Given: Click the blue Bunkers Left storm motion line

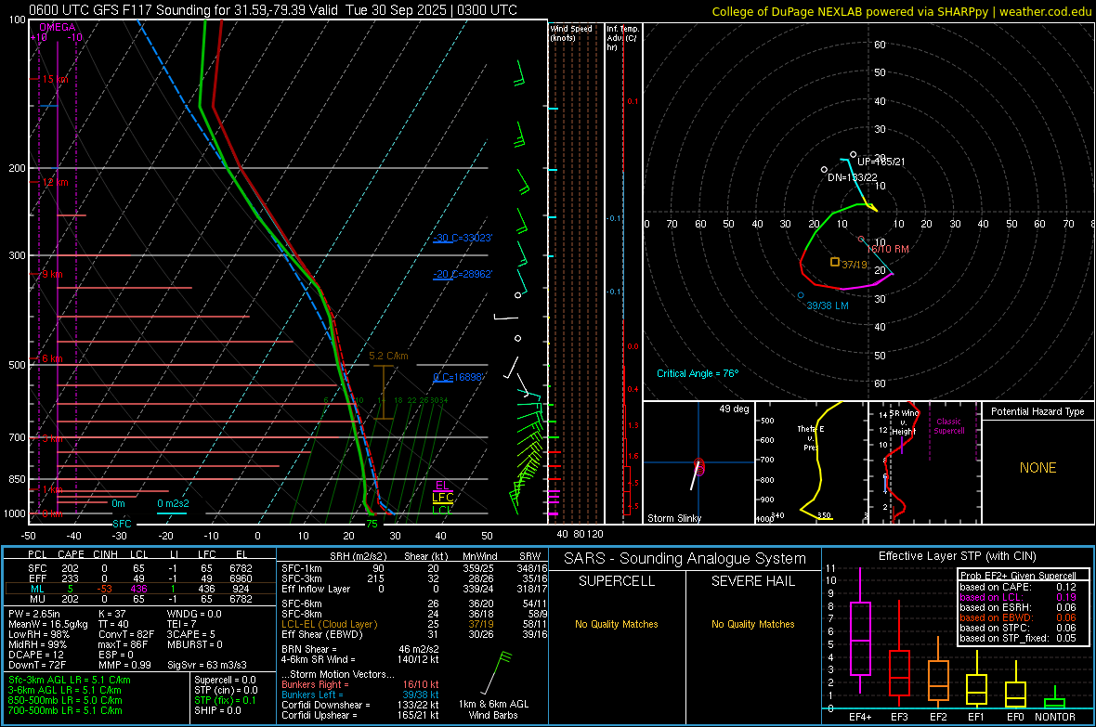Looking at the screenshot, I should (x=360, y=695).
